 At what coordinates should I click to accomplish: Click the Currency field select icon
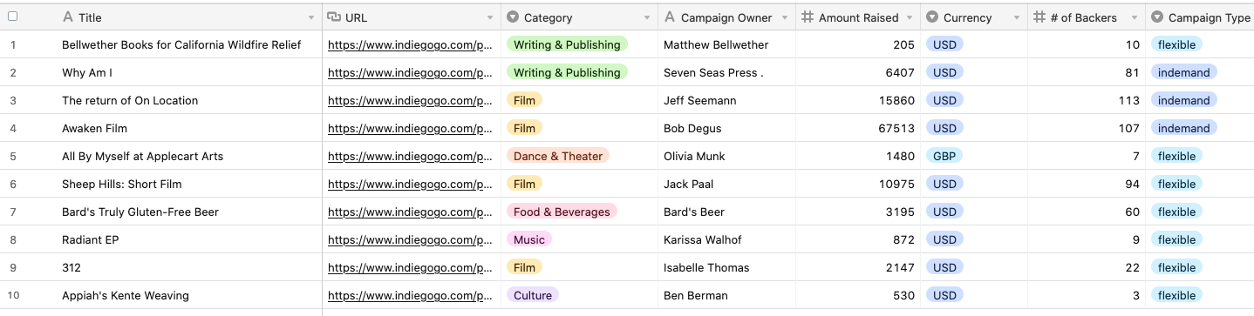tap(932, 17)
